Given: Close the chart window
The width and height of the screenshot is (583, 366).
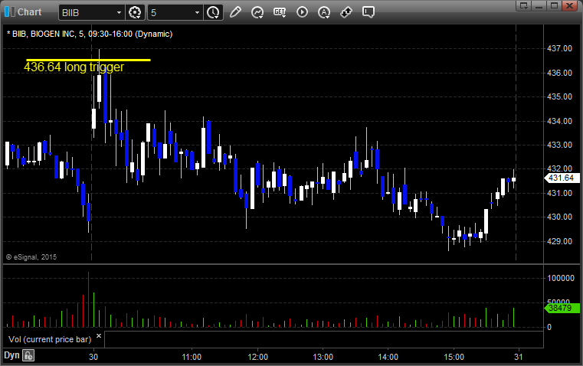Looking at the screenshot, I should (x=569, y=5).
